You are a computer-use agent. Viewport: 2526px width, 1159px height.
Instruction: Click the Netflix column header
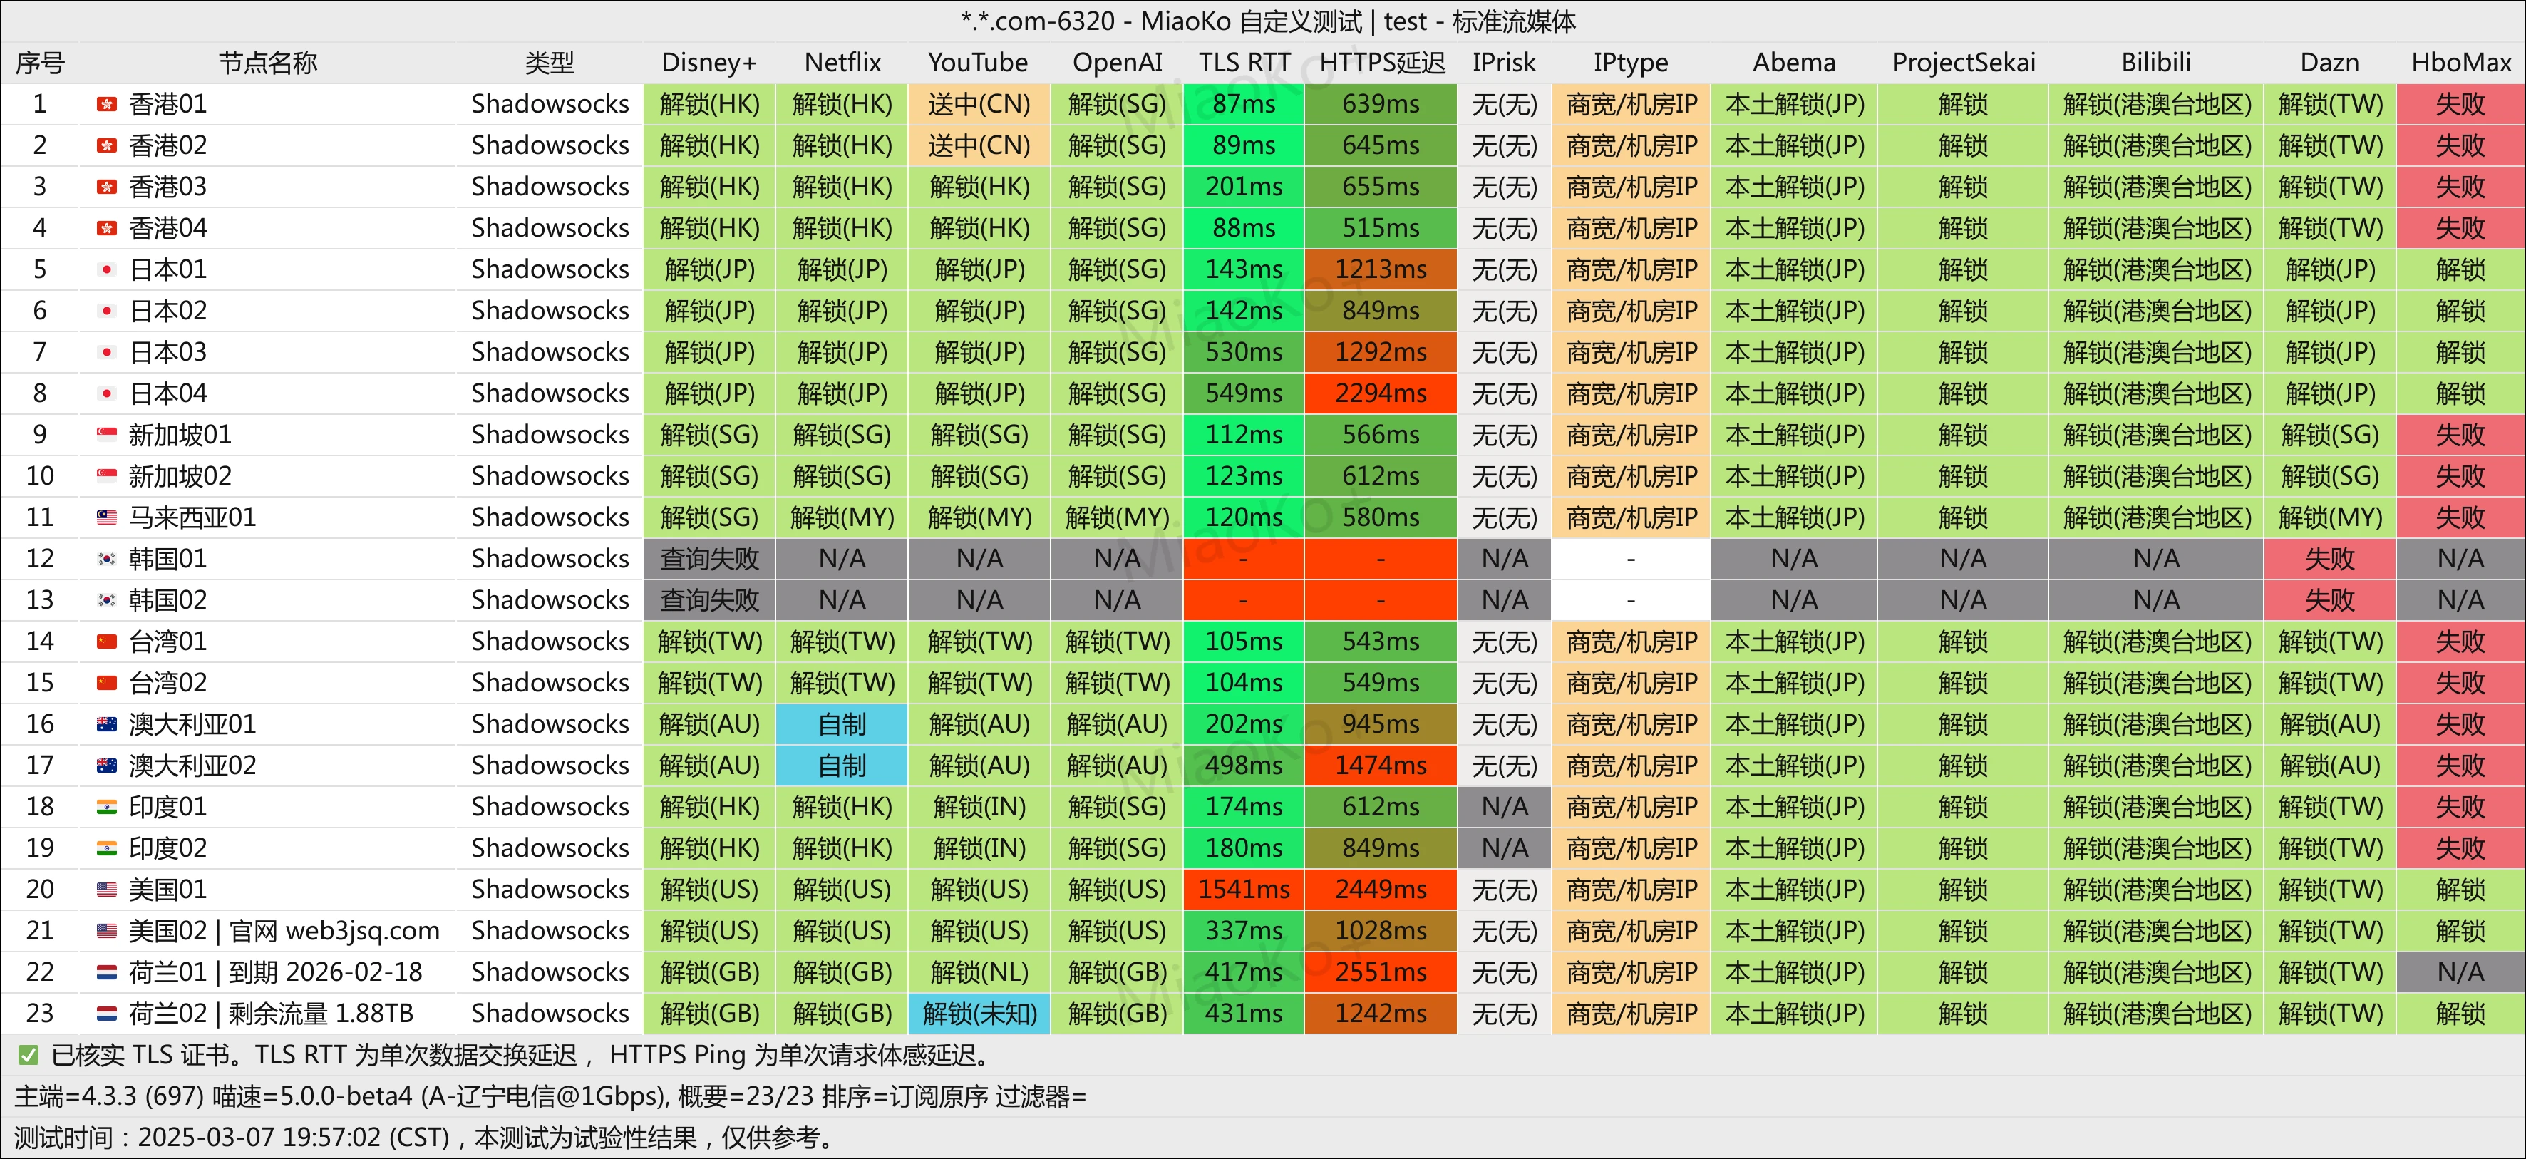click(x=842, y=63)
